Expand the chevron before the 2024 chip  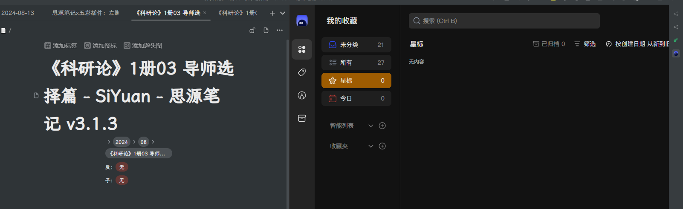click(109, 142)
